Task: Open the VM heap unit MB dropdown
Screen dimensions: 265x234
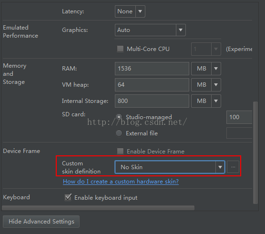Action: pos(206,85)
